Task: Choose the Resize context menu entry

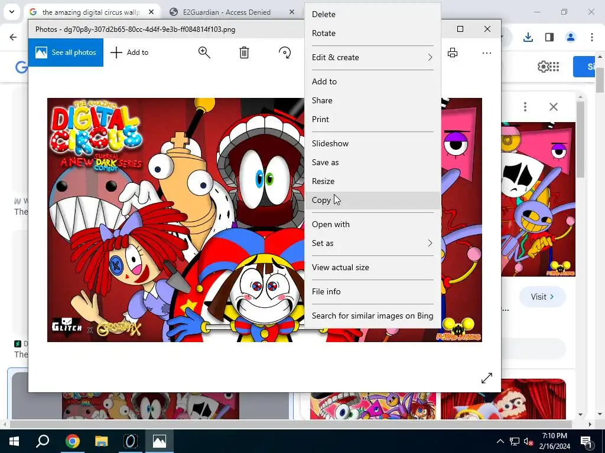Action: click(x=373, y=181)
